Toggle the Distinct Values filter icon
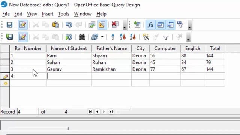Screen dimensions: 240x135 click(180, 25)
